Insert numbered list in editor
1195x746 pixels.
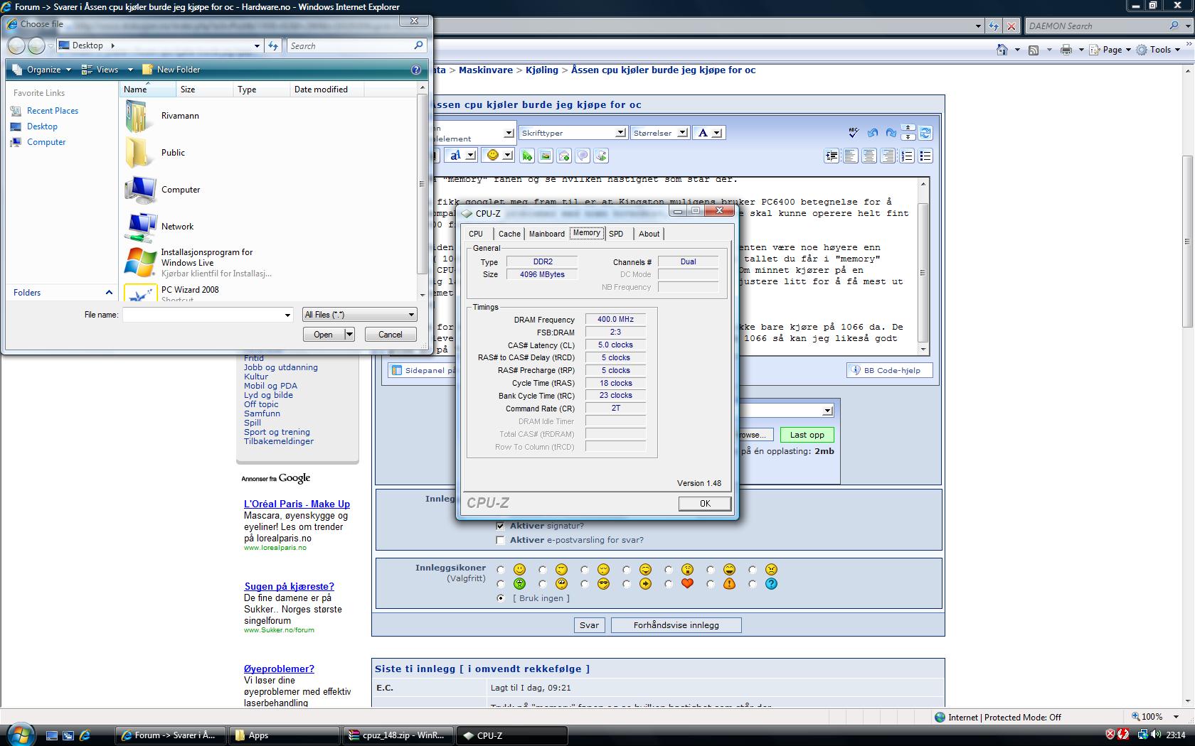tap(907, 156)
